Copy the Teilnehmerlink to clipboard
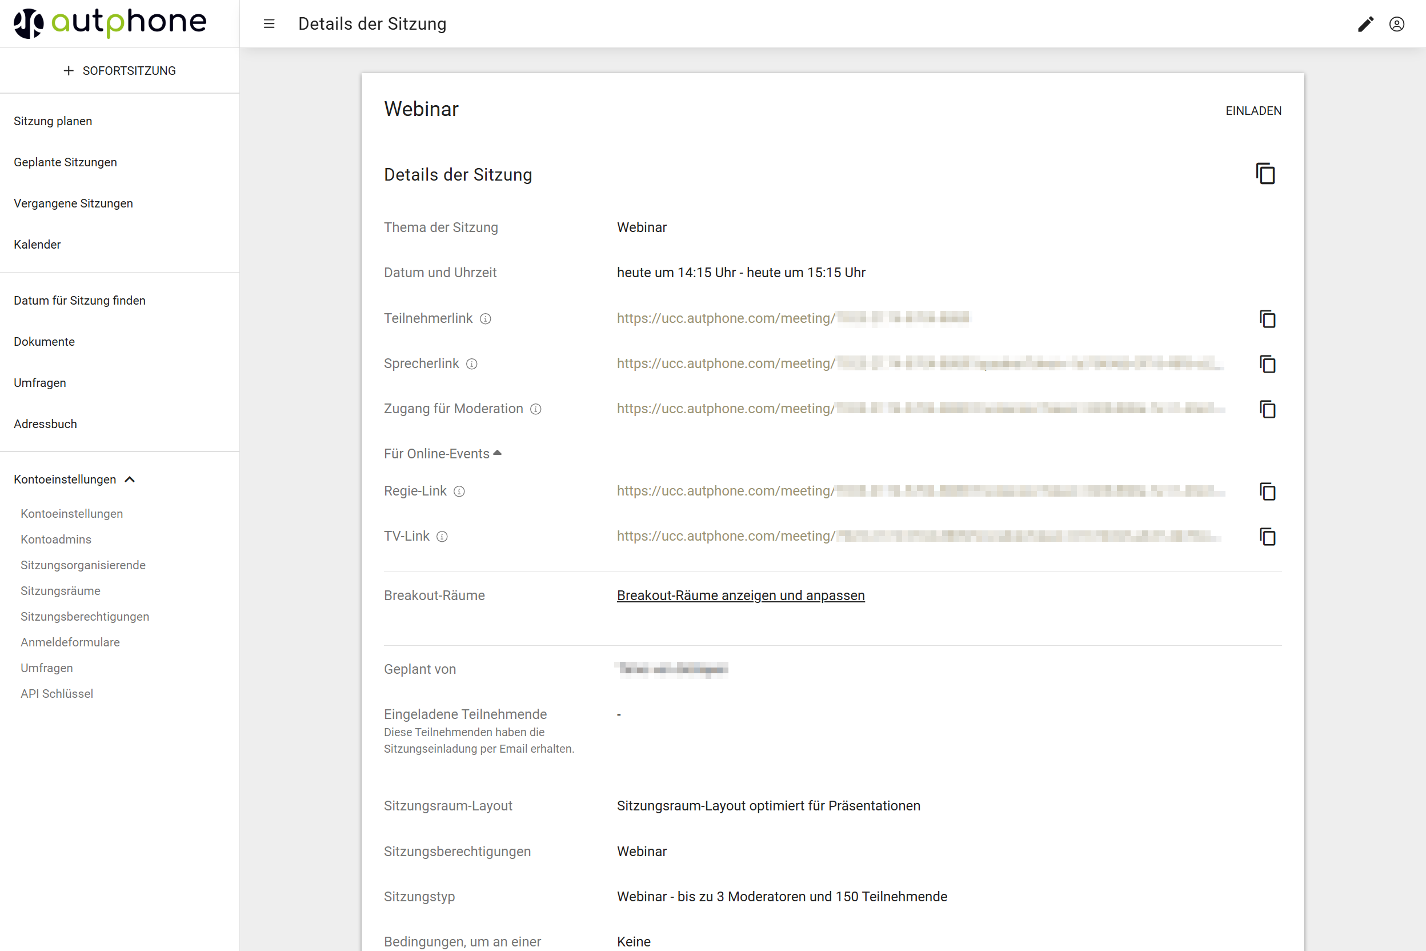This screenshot has height=951, width=1426. 1267,318
